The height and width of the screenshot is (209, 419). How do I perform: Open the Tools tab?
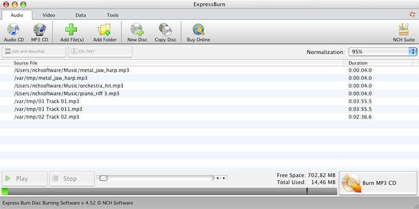[x=112, y=15]
